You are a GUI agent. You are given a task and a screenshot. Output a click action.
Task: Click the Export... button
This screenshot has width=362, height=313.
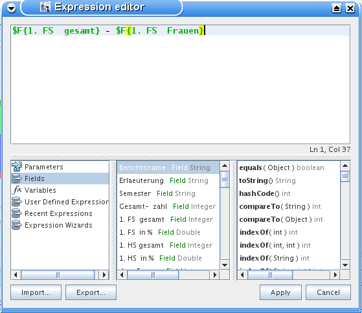tap(91, 292)
